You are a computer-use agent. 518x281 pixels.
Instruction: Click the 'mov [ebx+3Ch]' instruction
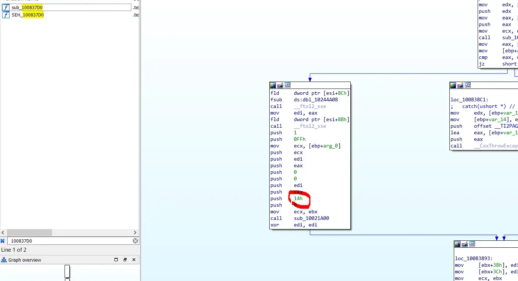[x=486, y=272]
